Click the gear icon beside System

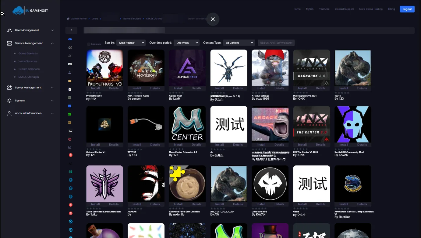[9, 101]
